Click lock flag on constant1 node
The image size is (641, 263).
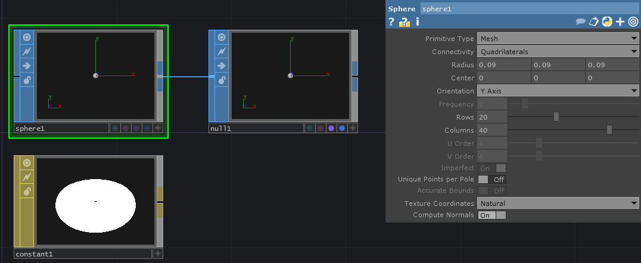27,191
